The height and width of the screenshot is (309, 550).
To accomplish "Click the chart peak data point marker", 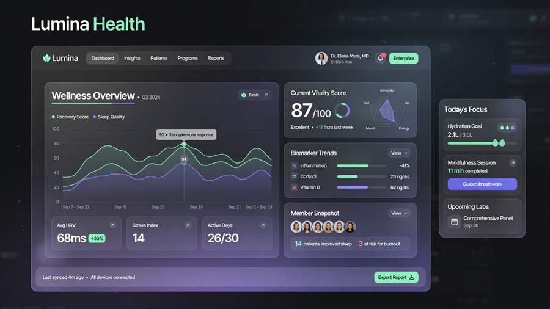I will 184,144.
